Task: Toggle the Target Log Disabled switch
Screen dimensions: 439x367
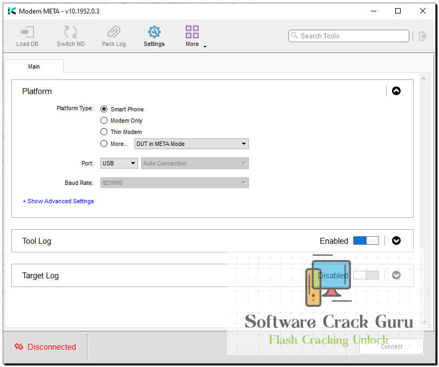Action: click(x=366, y=276)
